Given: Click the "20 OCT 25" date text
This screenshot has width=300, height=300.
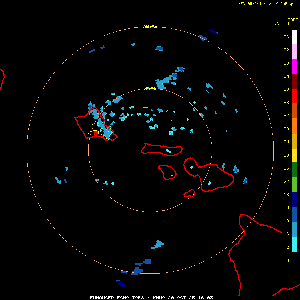Looking at the screenshot, I should 182,298.
